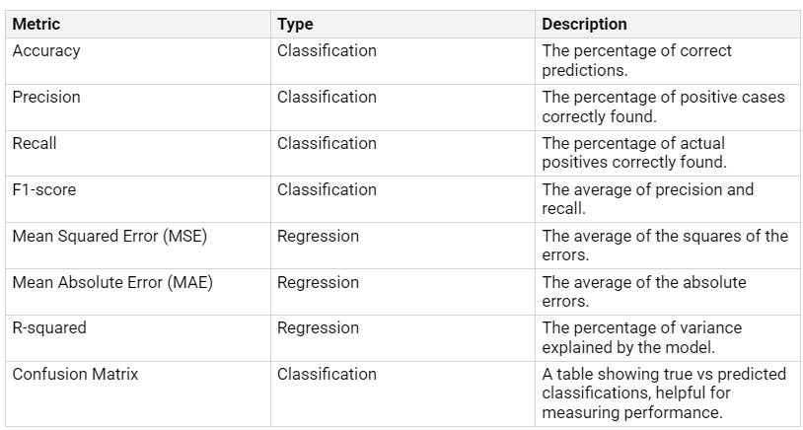The image size is (803, 430).
Task: Click the Regression type in R-squared row
Action: (318, 327)
